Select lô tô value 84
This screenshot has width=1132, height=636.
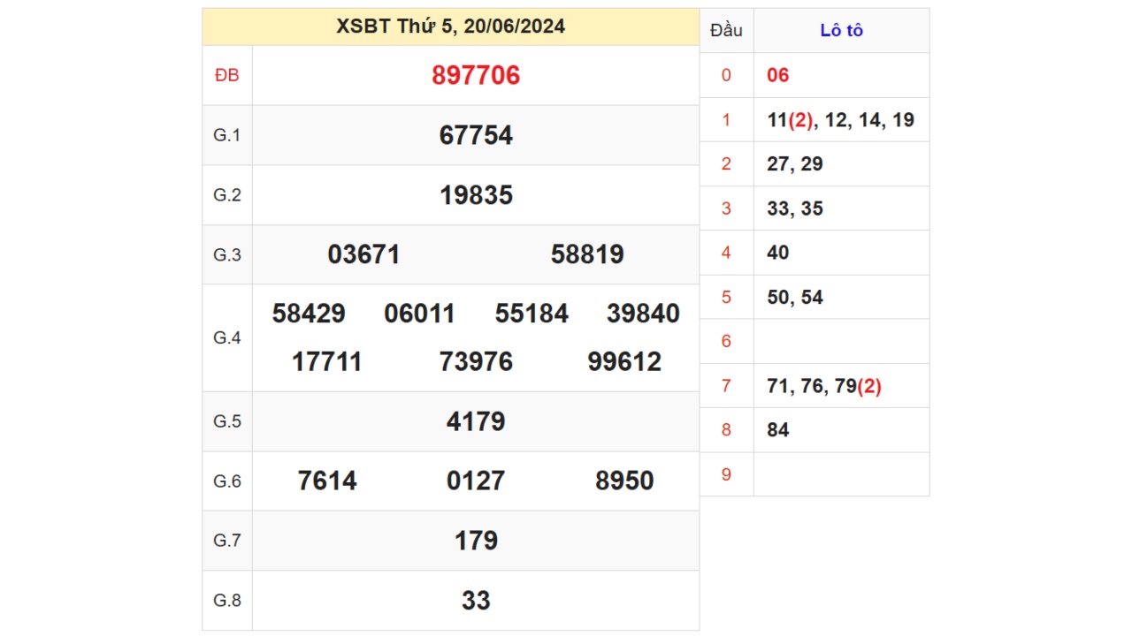[x=778, y=430]
